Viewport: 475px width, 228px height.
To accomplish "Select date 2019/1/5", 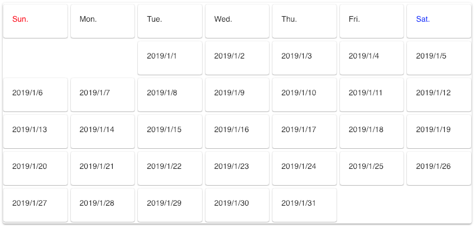I will (x=439, y=58).
